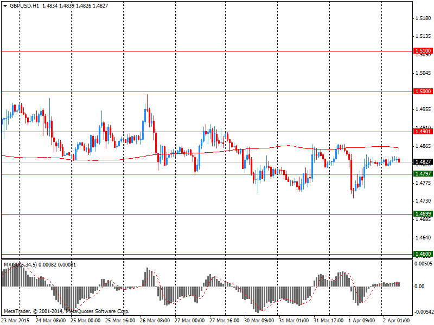Viewport: 434px width, 325px height.
Task: Open the chart menu triangle beside GBPUSD,H1
Action: 5,6
